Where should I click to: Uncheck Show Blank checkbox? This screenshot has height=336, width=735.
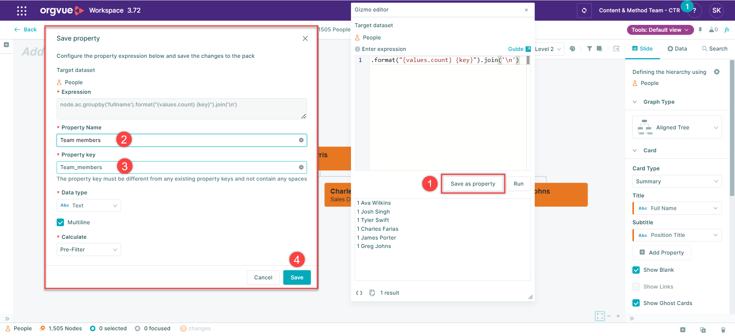(x=636, y=270)
